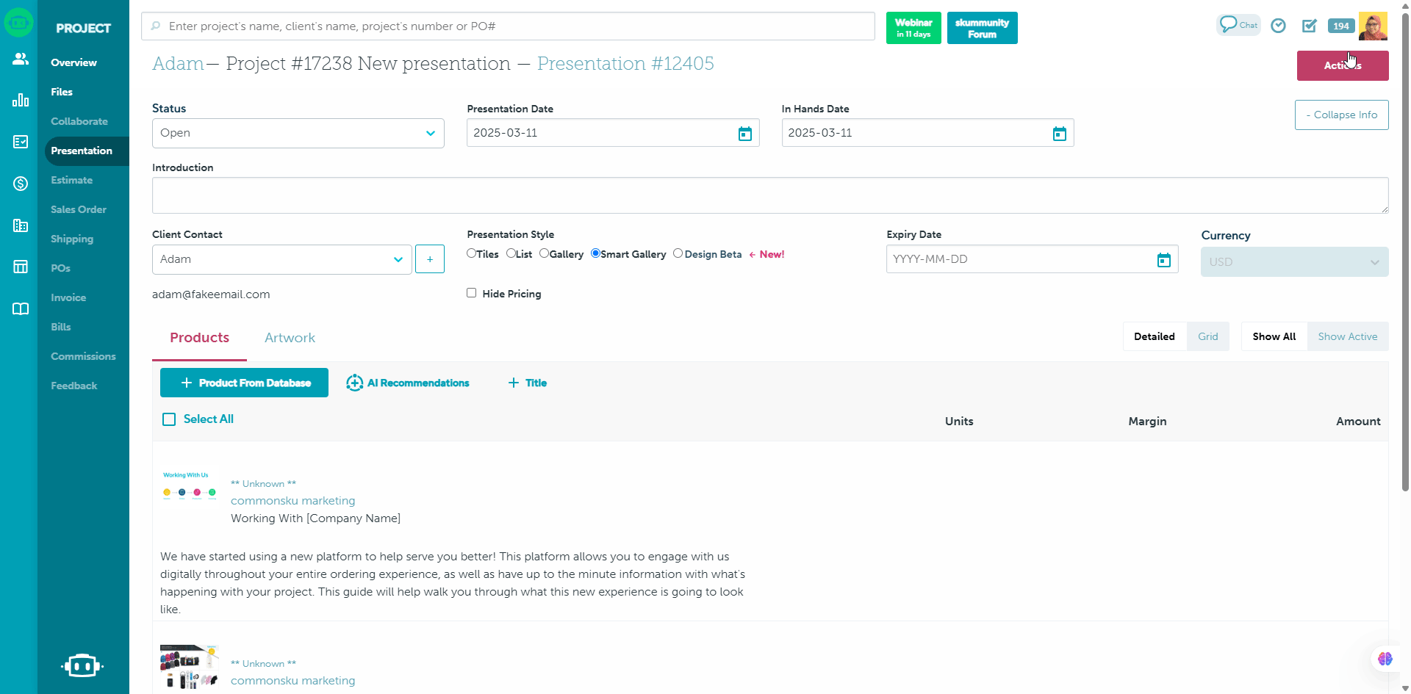Open calendar picker for In Hands Date
This screenshot has width=1411, height=694.
coord(1059,134)
